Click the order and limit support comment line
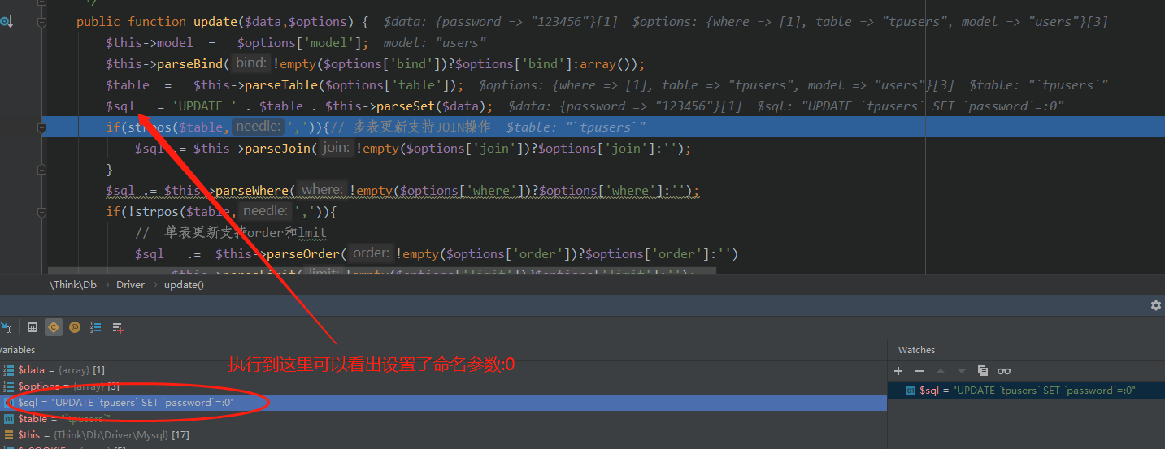Screen dimensions: 1165x449 click(231, 232)
